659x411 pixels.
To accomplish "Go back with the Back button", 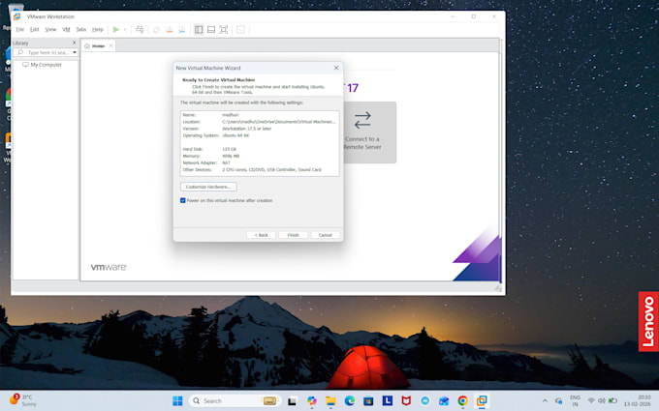I will click(261, 235).
